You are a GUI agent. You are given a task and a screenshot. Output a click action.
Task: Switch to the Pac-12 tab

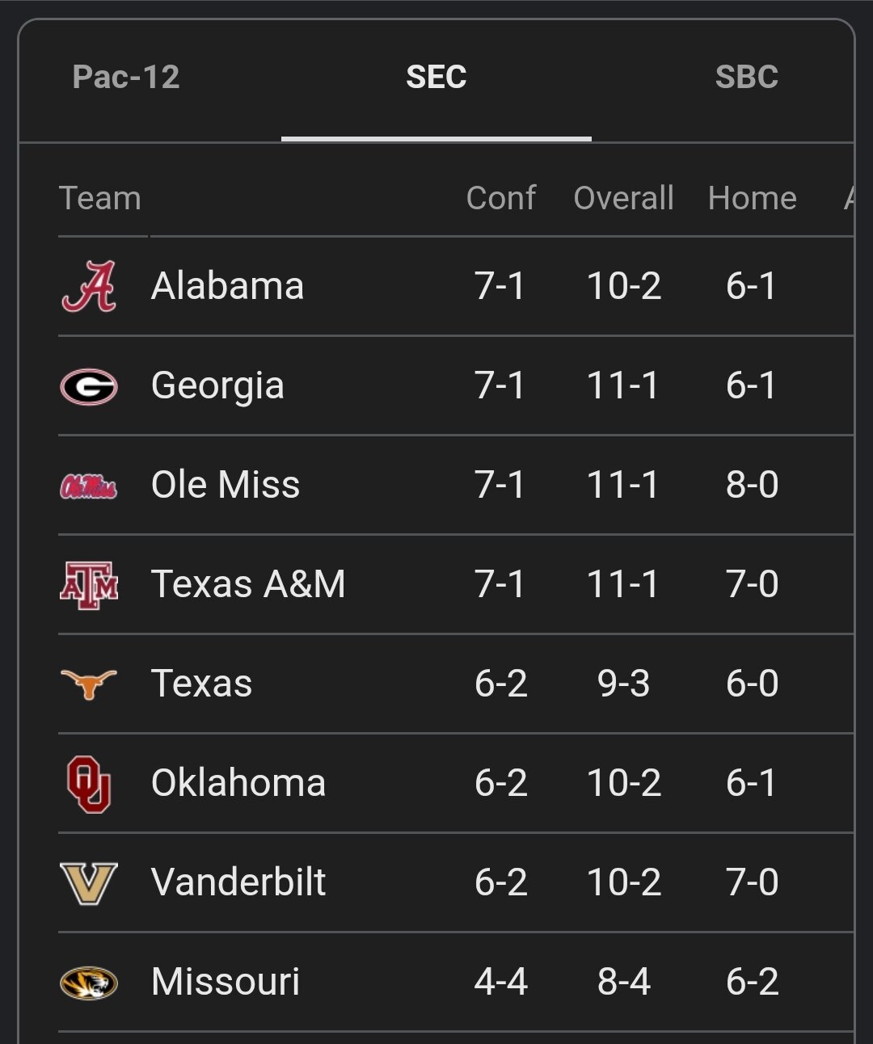tap(126, 78)
